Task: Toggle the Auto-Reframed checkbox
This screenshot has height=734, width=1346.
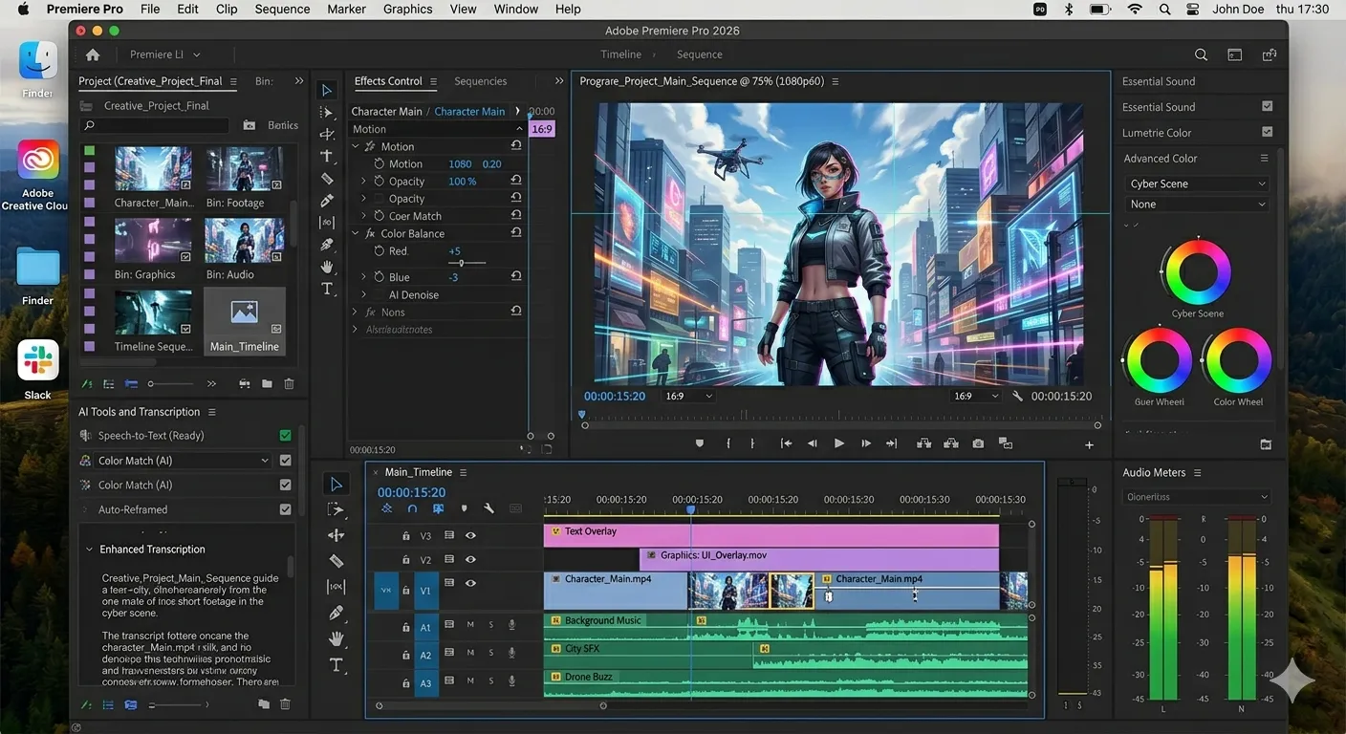Action: [285, 510]
